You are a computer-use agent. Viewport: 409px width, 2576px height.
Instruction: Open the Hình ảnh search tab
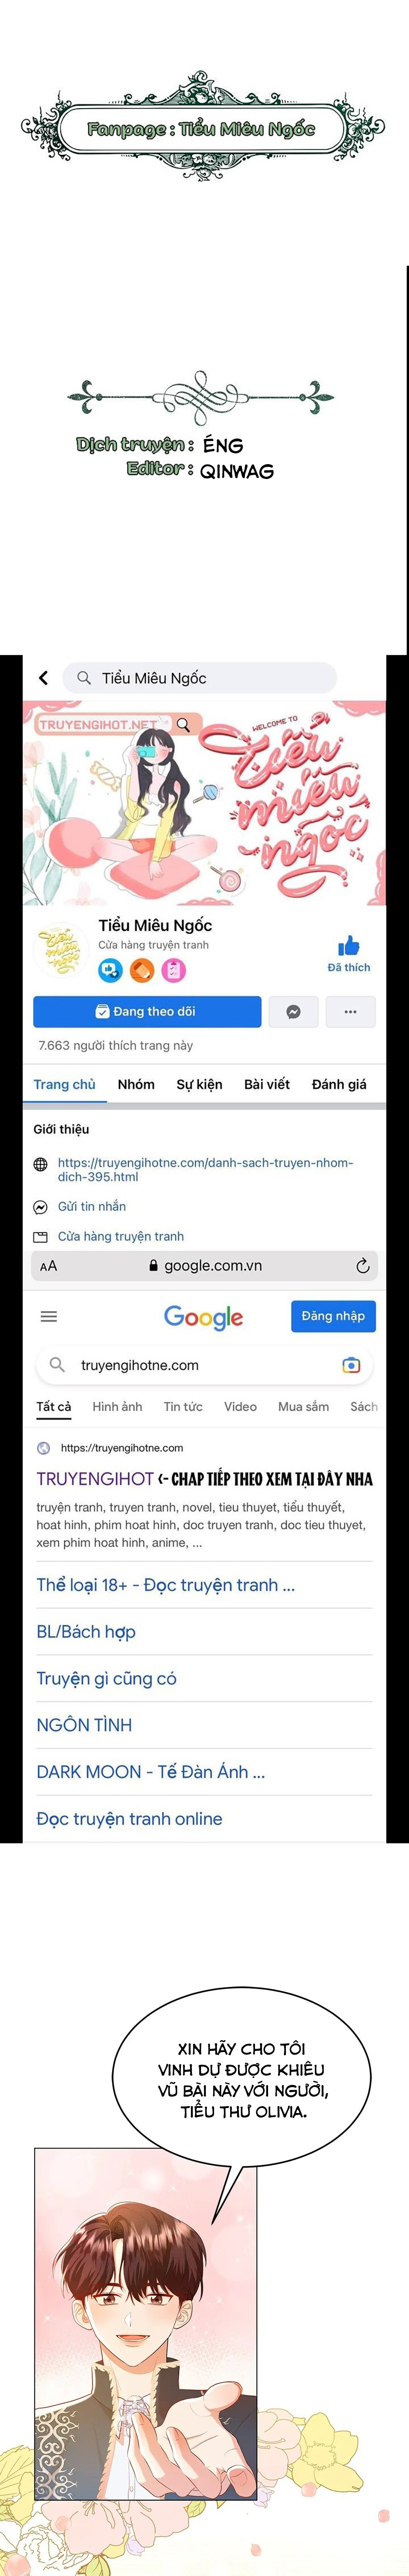pyautogui.click(x=117, y=1406)
